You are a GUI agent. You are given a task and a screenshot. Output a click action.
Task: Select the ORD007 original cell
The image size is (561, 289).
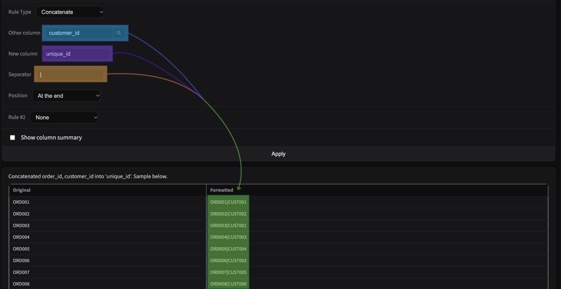tap(107, 272)
